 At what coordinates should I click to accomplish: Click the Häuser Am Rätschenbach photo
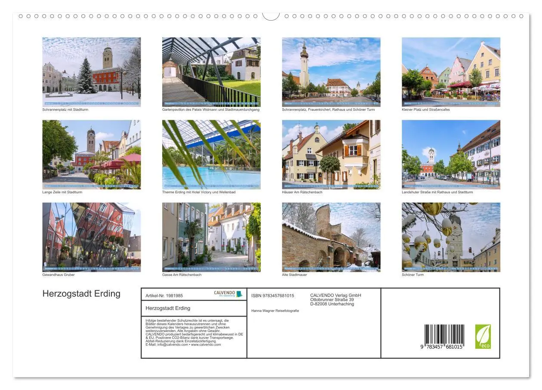(x=331, y=155)
